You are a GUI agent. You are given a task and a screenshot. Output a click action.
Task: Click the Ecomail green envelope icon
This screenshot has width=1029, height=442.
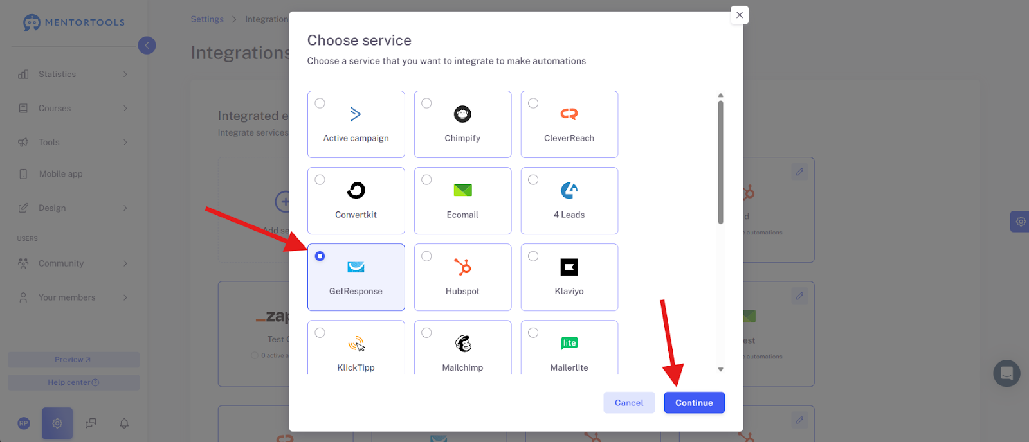coord(462,190)
